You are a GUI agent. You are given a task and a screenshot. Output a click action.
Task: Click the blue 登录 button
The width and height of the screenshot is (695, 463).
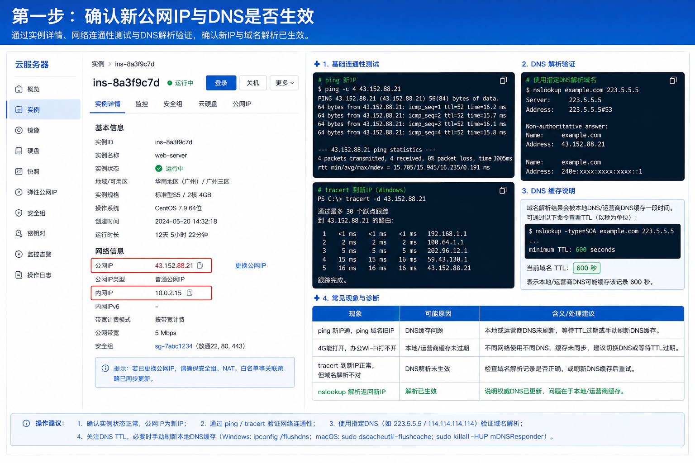pos(221,83)
